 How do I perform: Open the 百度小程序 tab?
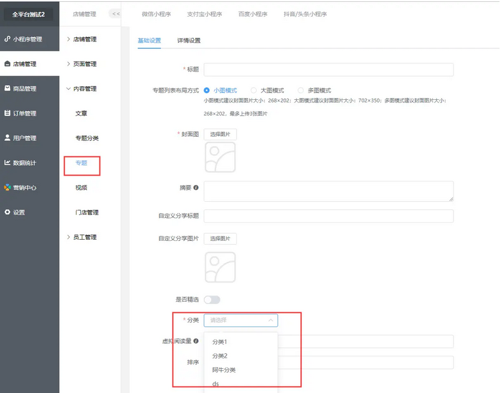pyautogui.click(x=253, y=14)
